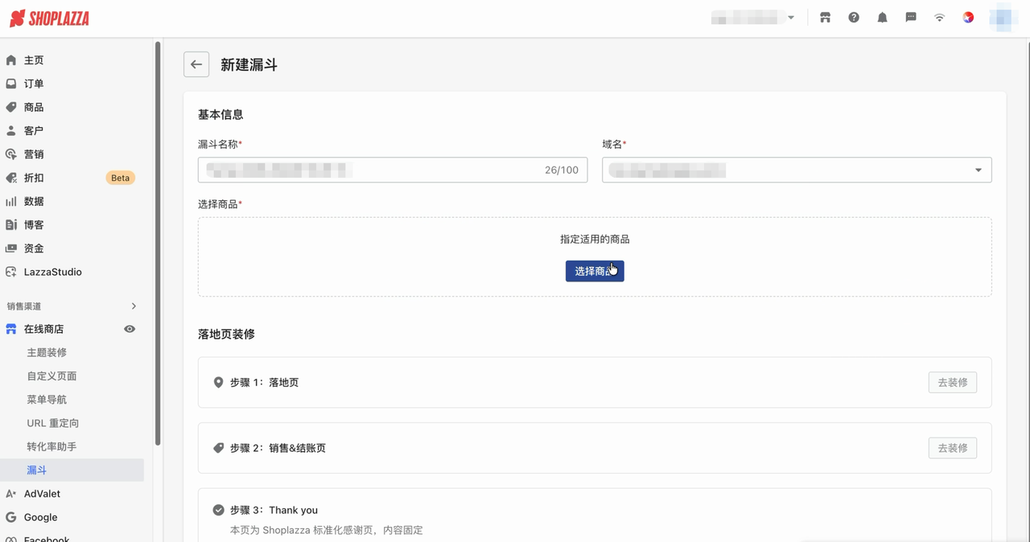This screenshot has height=542, width=1030.
Task: Click the LazzaStudio icon
Action: (x=11, y=272)
